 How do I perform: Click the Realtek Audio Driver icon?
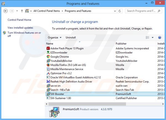point(48,81)
